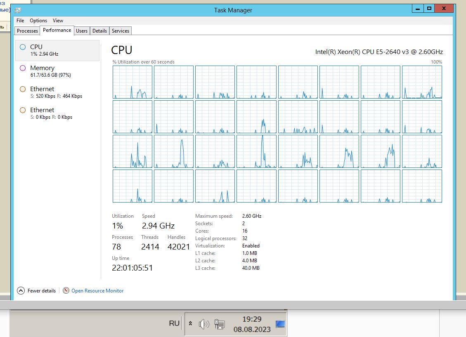This screenshot has height=337, width=466.
Task: Click the Speed value 2.94 GHz
Action: click(158, 226)
